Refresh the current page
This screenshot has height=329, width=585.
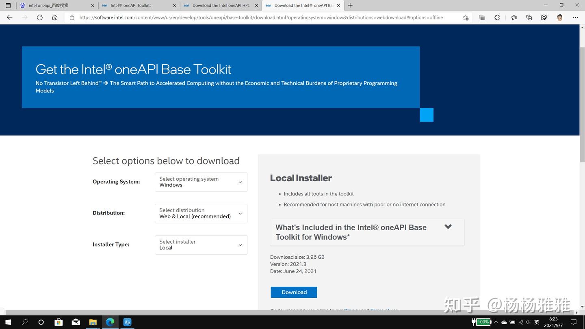click(39, 17)
